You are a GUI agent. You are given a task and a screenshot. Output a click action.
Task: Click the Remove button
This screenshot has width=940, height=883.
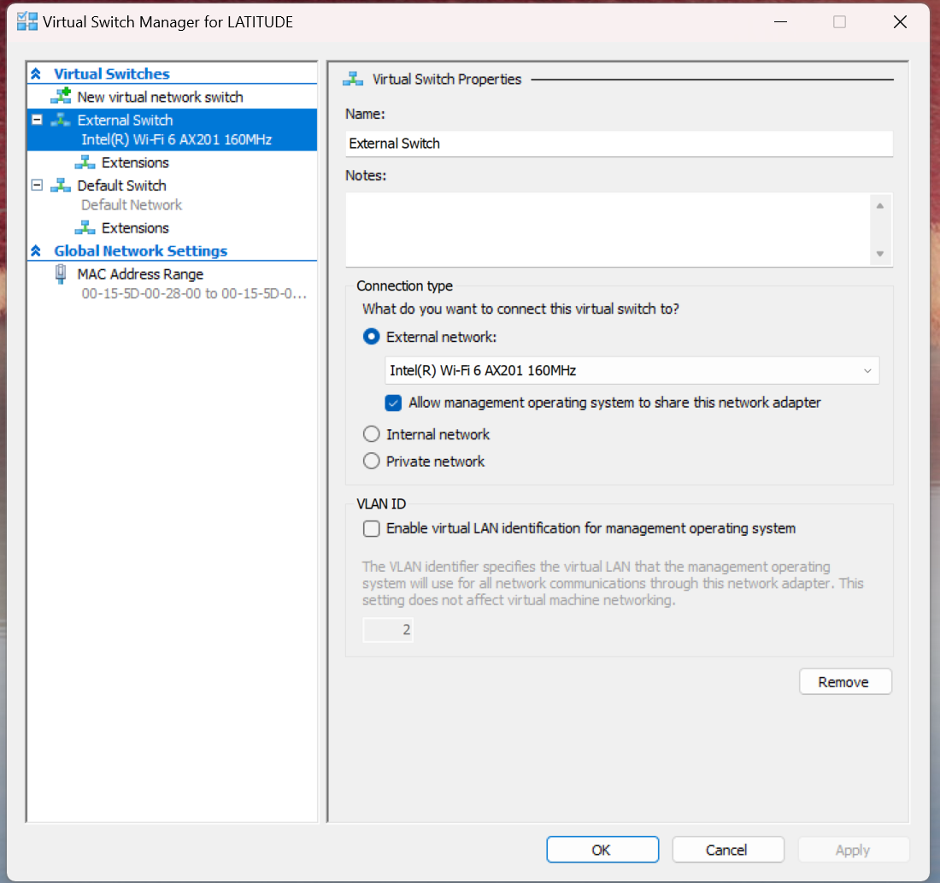tap(845, 681)
